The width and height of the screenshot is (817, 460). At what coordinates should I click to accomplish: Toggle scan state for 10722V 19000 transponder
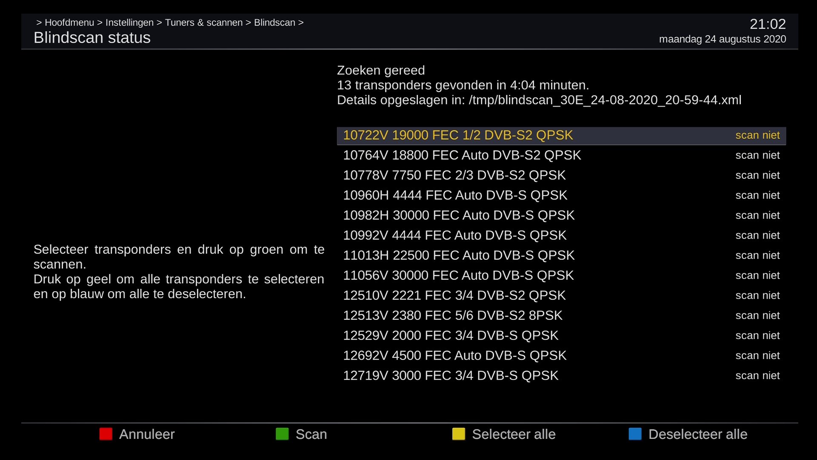click(757, 135)
